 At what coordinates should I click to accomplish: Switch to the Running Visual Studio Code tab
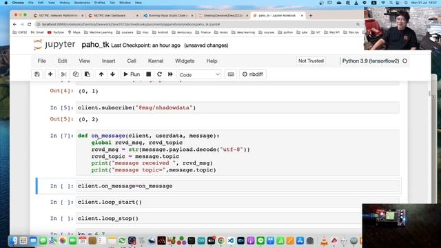(x=168, y=15)
